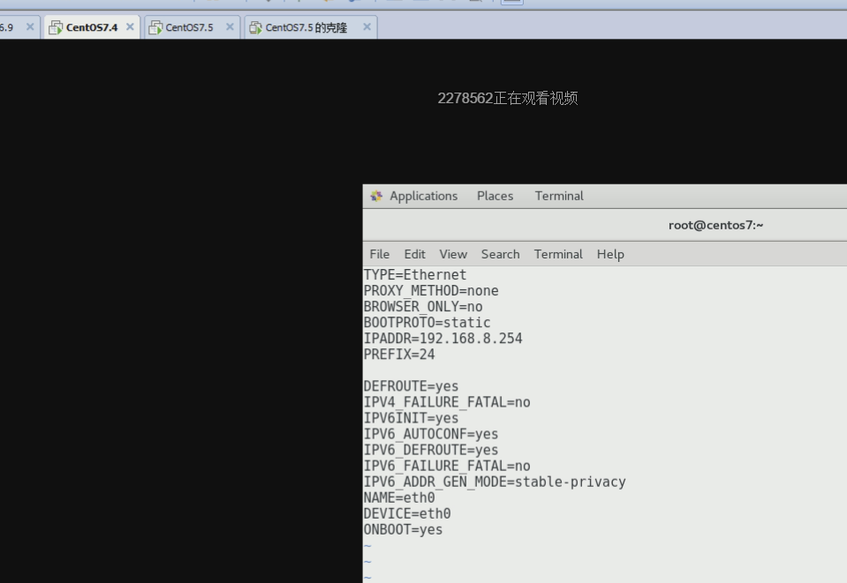Click the NAME=eth0 line
Screen dimensions: 847x583
(399, 497)
